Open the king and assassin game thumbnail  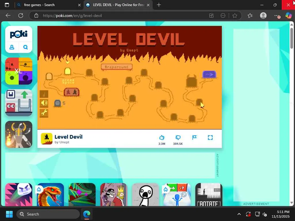tap(114, 195)
